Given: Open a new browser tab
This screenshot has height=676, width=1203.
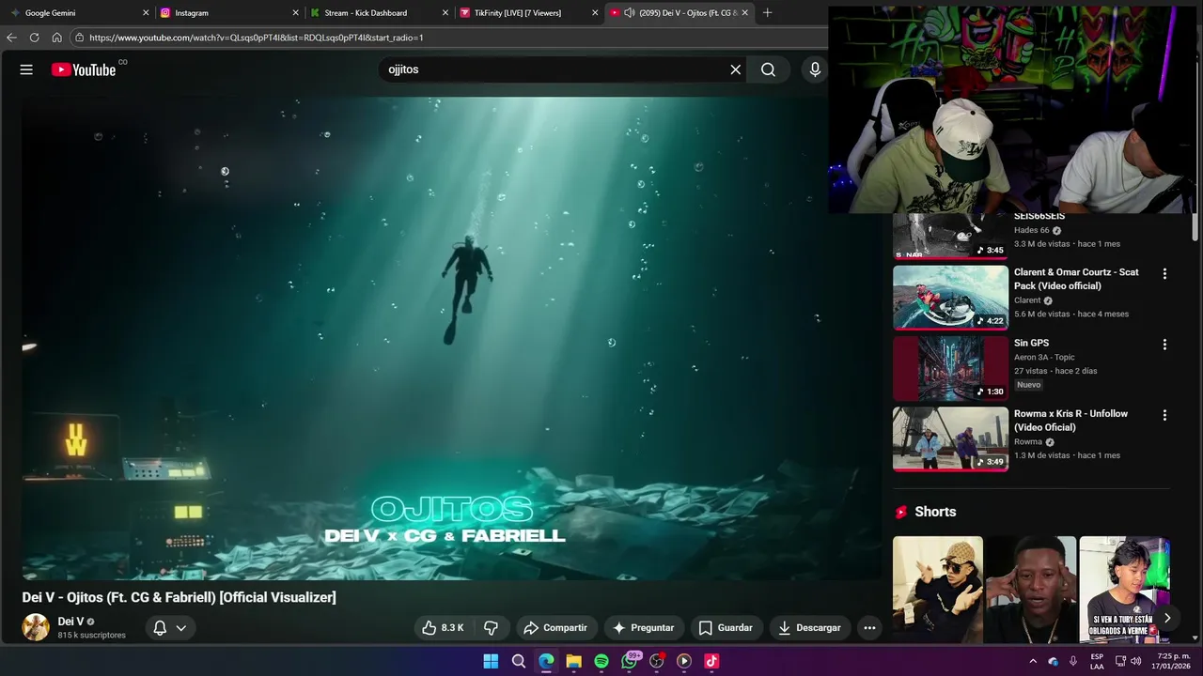Looking at the screenshot, I should tap(767, 13).
